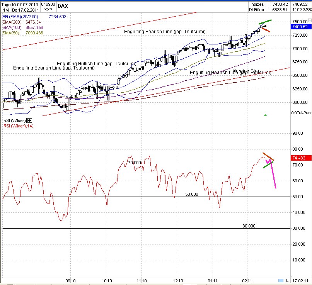The height and width of the screenshot is (285, 312).
Task: Select the green triangle marker below the candlesticks
Action: [265, 114]
